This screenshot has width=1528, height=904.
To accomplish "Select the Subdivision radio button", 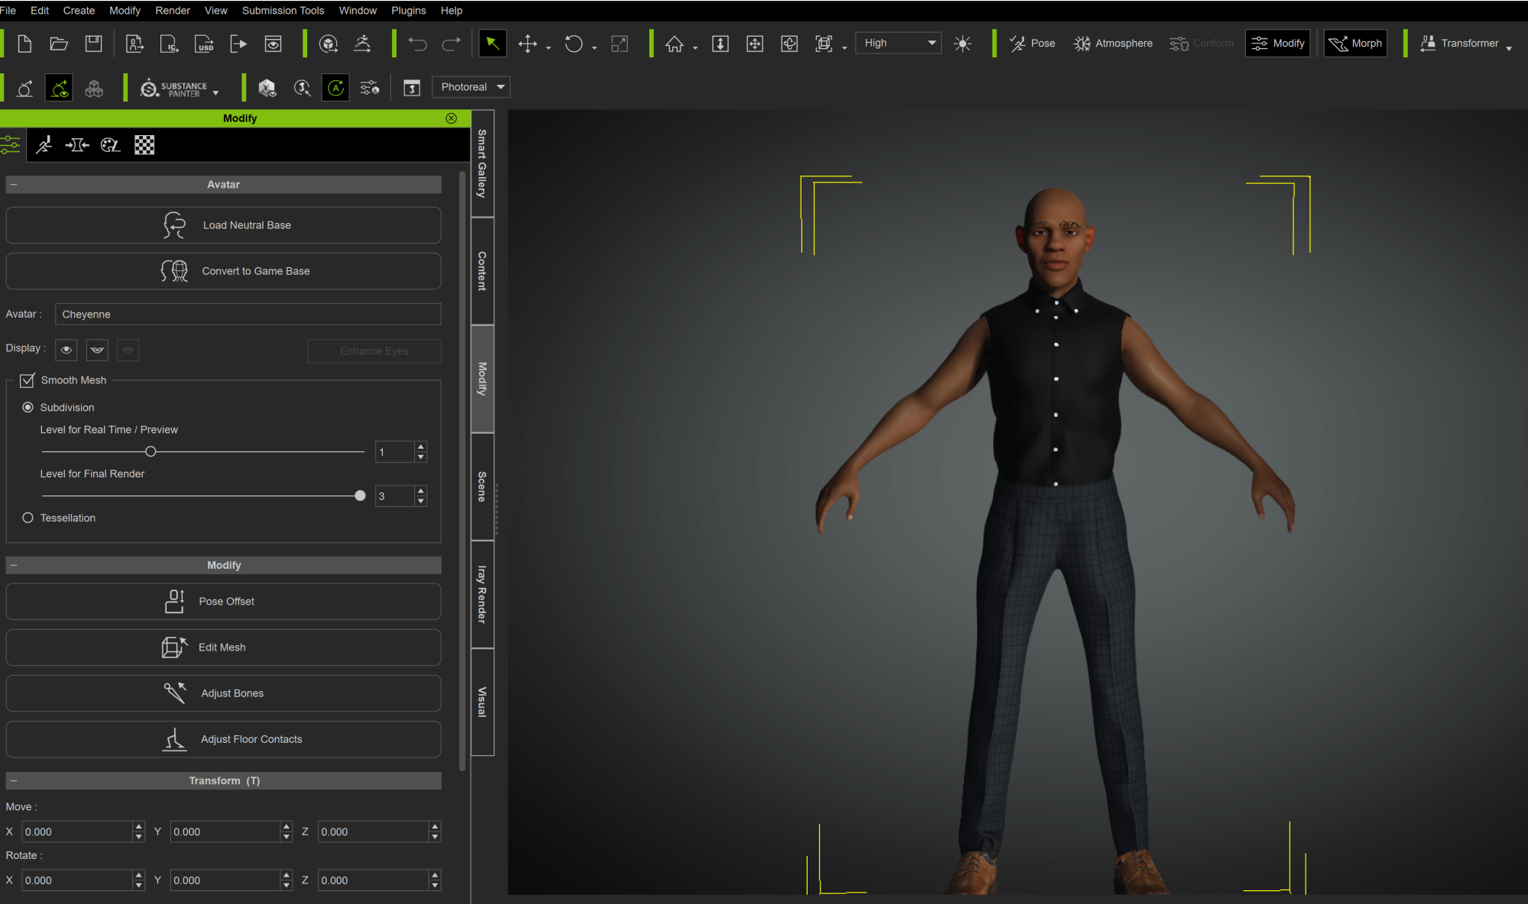I will [28, 408].
